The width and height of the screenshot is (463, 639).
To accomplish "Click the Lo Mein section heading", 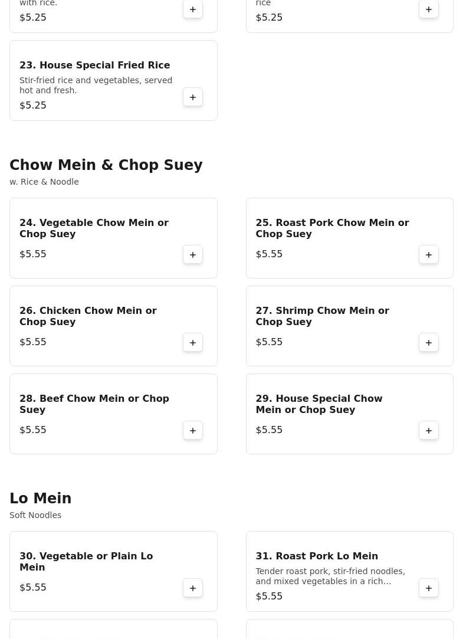I will 41,499.
